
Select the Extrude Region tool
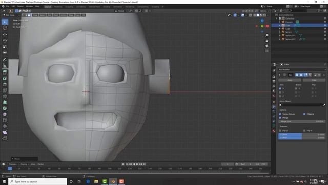pos(5,72)
